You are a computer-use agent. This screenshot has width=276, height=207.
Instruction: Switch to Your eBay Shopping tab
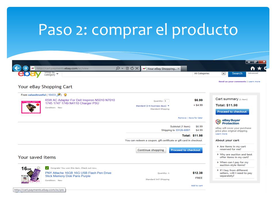pyautogui.click(x=161, y=68)
